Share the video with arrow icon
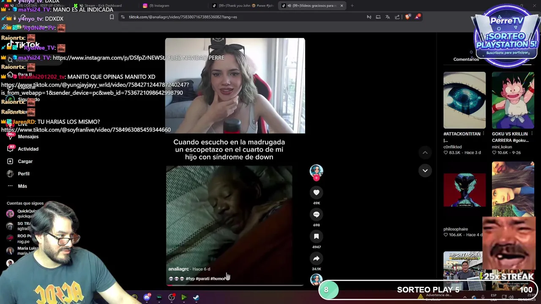Viewport: 541px width, 304px height. coord(316,258)
